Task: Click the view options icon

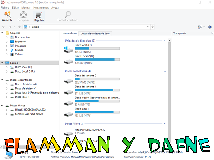Action: [200, 27]
